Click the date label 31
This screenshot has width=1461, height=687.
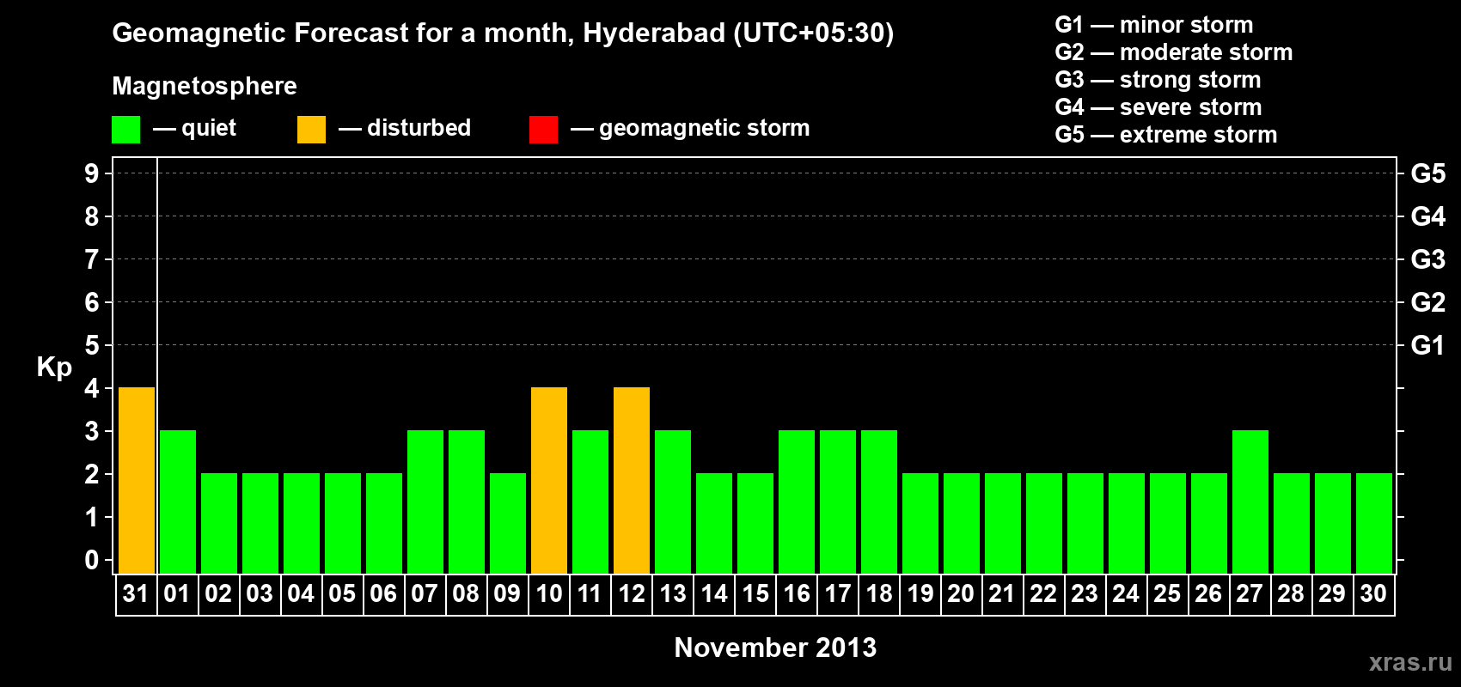(x=136, y=593)
